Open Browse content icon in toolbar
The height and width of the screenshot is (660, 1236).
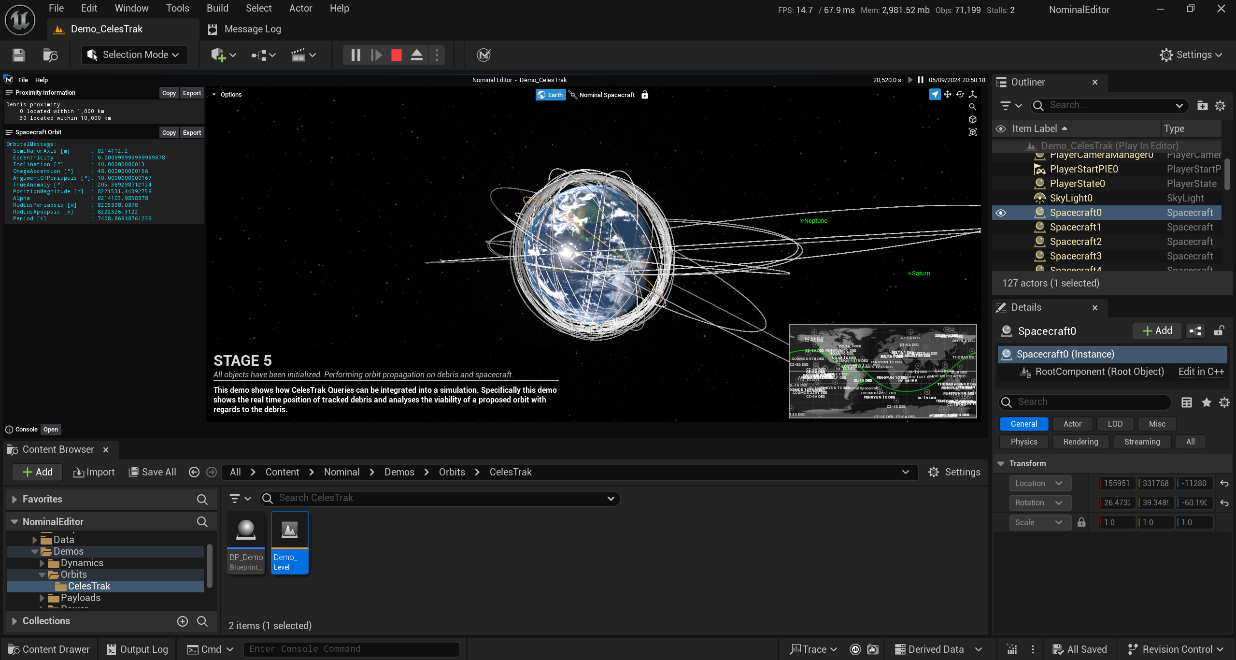point(50,55)
